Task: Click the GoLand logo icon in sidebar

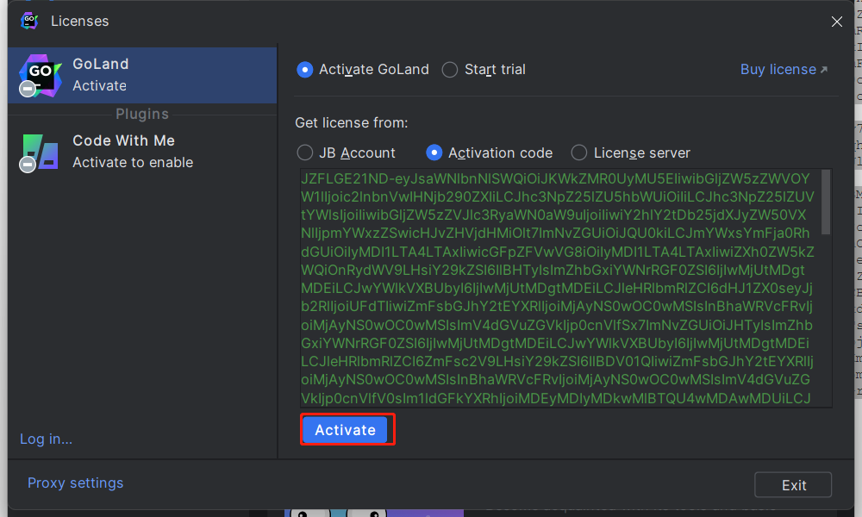Action: [x=40, y=76]
